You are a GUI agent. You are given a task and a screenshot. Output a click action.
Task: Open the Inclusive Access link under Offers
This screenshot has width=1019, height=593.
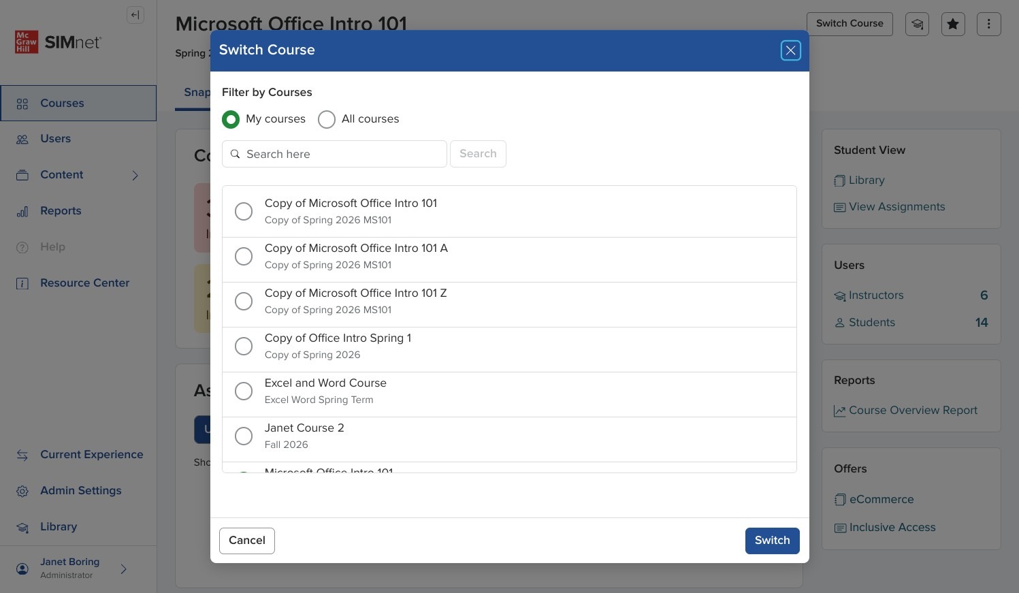coord(885,528)
